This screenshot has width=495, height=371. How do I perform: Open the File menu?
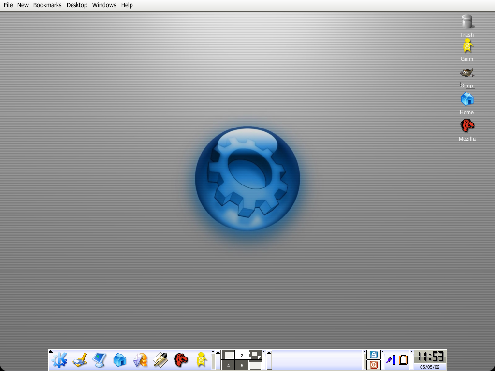pyautogui.click(x=8, y=5)
